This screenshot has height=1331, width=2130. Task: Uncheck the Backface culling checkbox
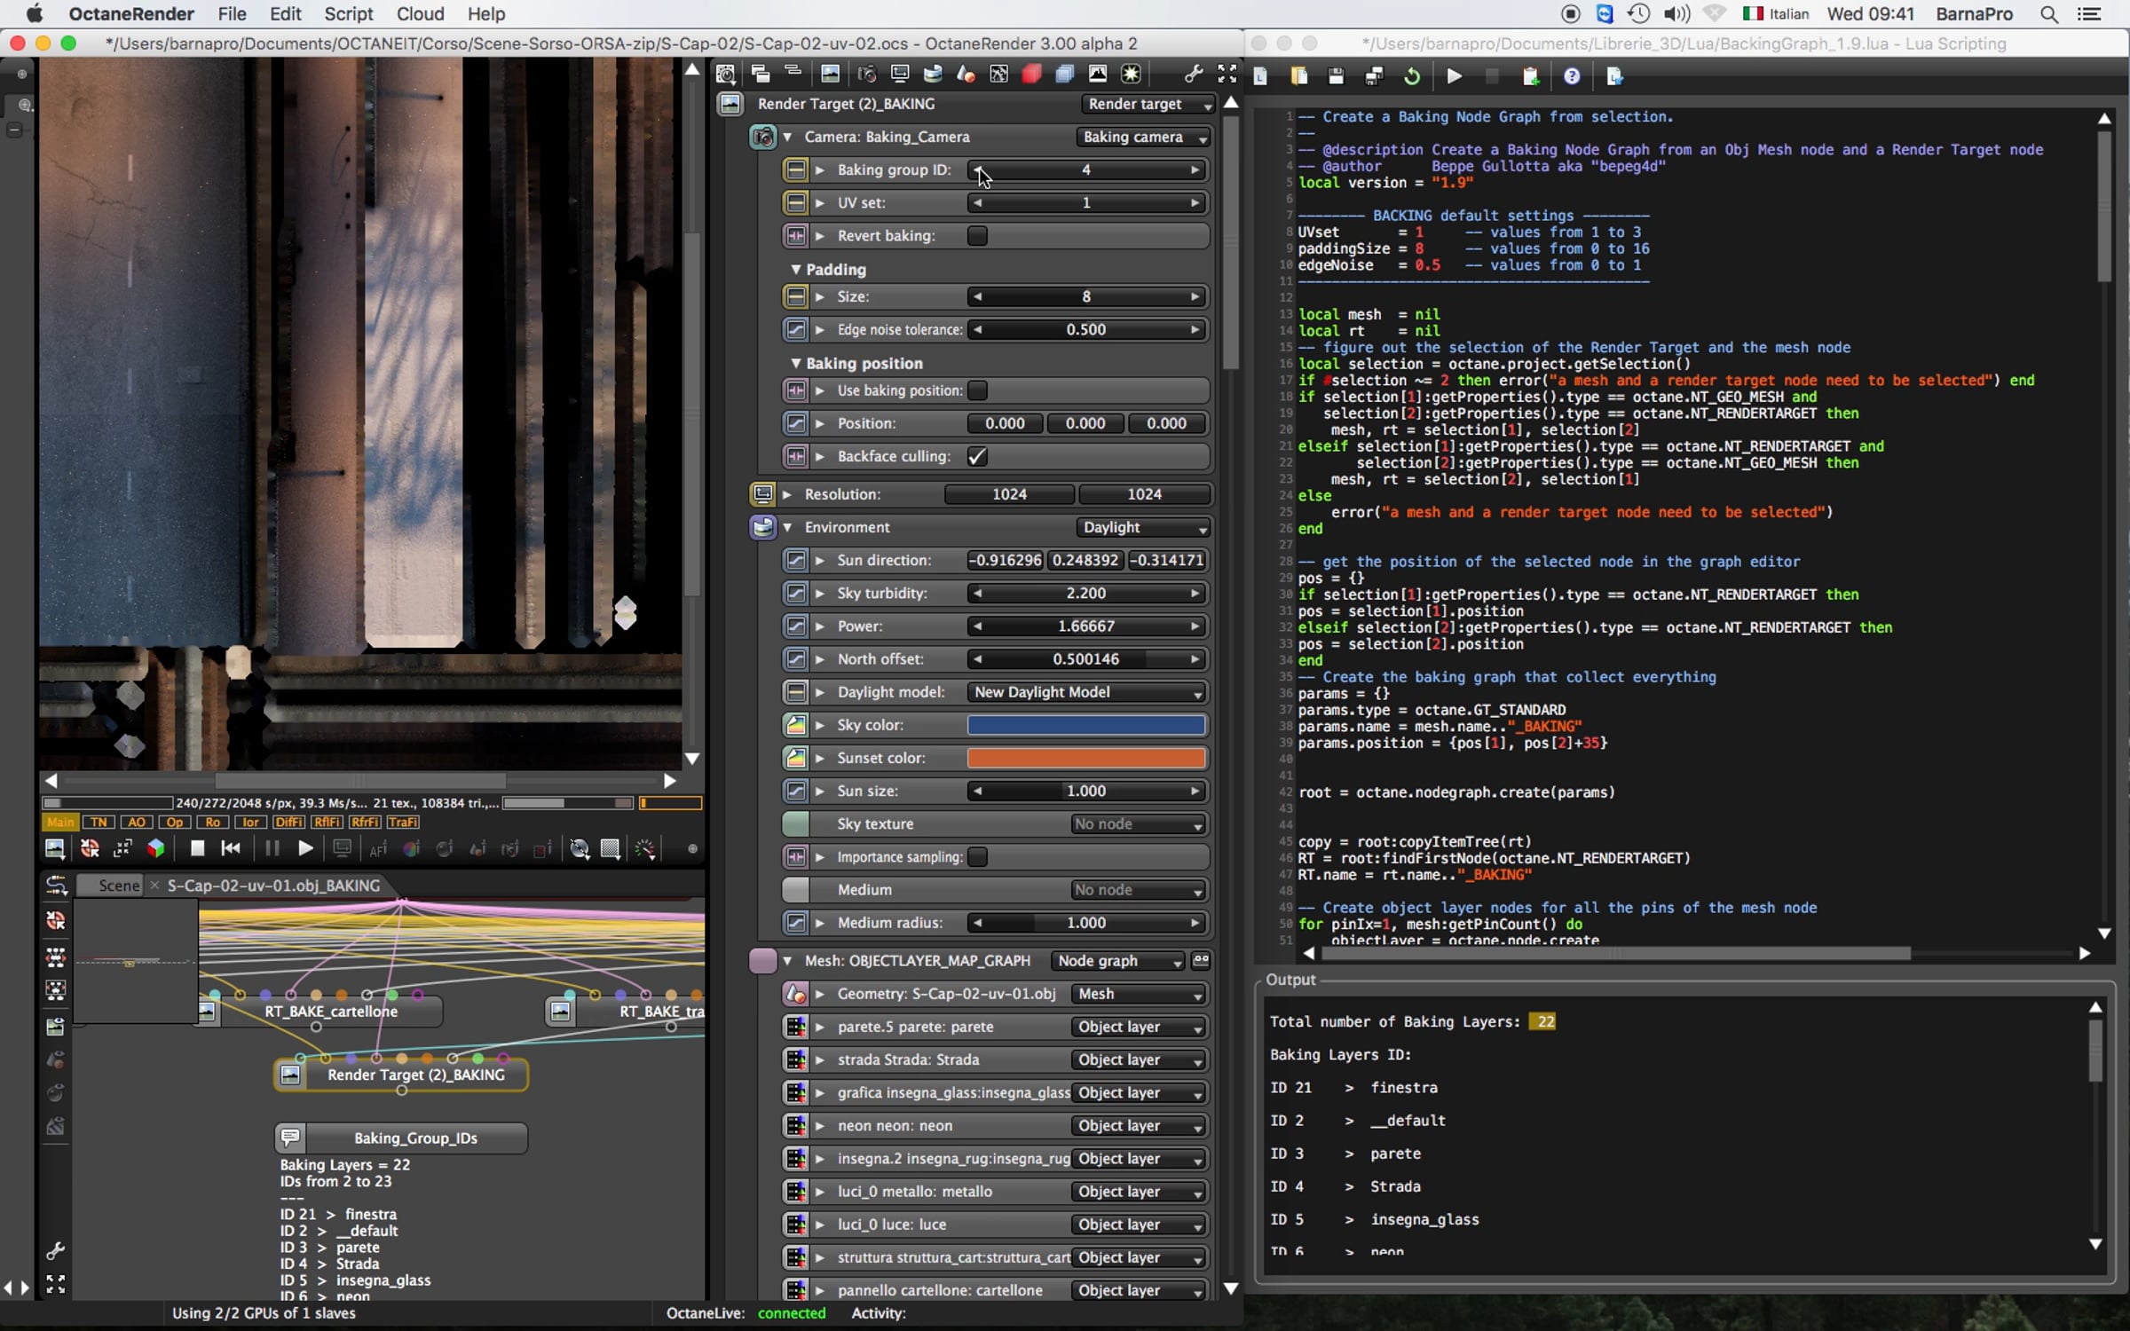pyautogui.click(x=977, y=456)
